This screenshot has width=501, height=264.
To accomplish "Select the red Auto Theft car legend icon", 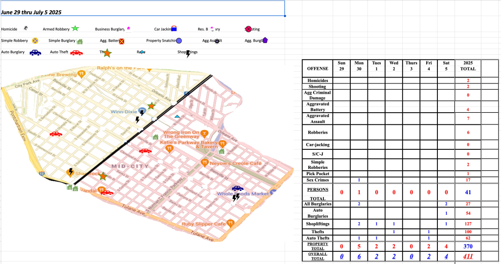I will [76, 52].
